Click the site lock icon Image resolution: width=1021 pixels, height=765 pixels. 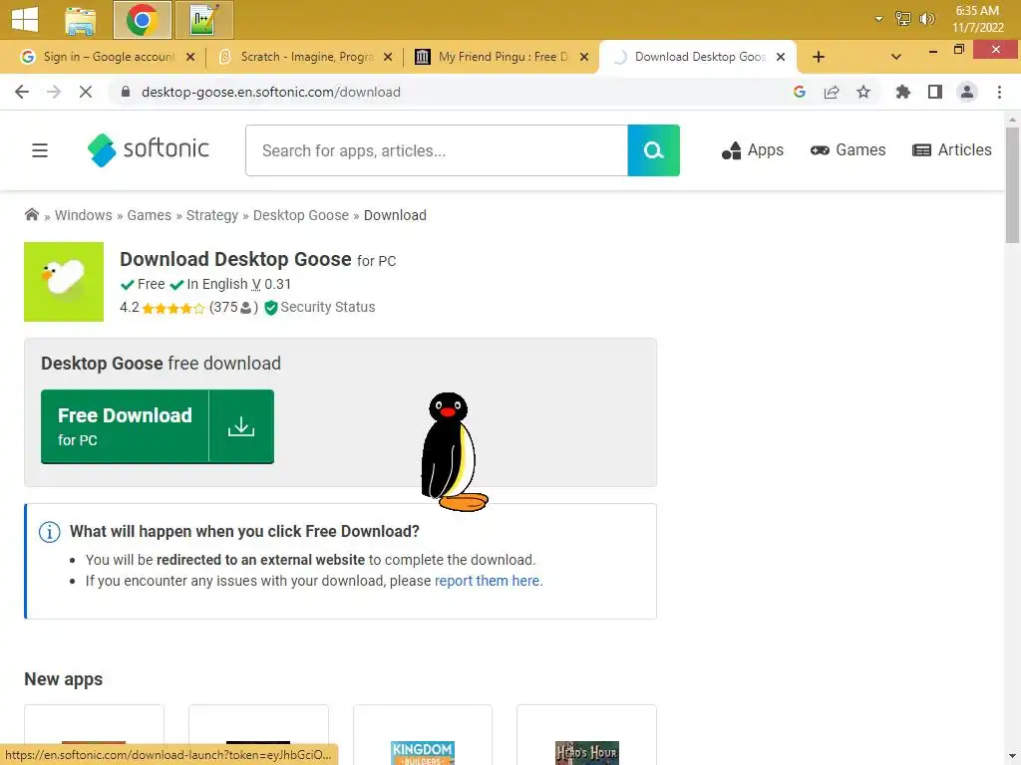pos(126,92)
